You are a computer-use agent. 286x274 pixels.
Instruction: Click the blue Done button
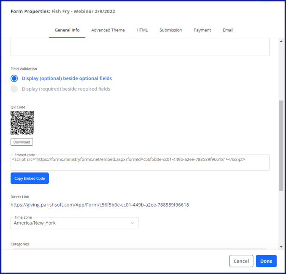click(266, 261)
